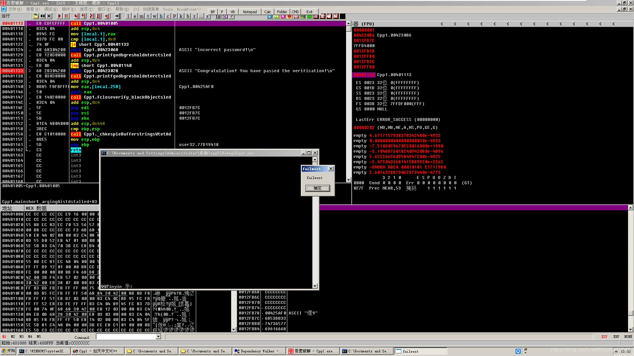Switch to Dependency Walker taskbar item
The width and height of the screenshot is (634, 356).
click(x=259, y=351)
